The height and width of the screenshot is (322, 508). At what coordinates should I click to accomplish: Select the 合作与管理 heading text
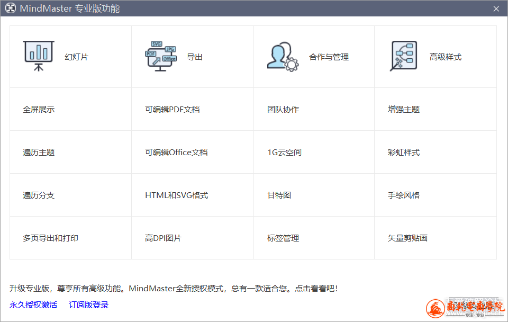click(x=329, y=57)
